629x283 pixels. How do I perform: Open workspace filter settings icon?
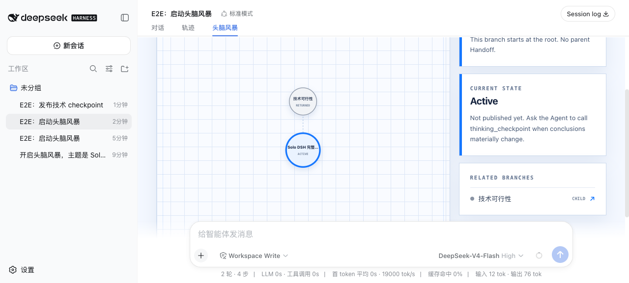(109, 69)
